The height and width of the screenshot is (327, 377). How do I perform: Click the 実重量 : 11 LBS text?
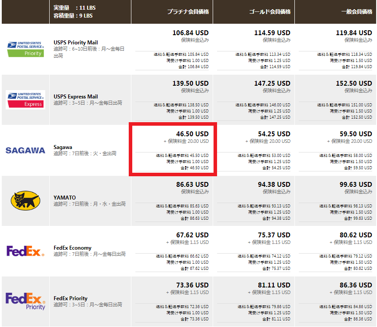pyautogui.click(x=74, y=8)
